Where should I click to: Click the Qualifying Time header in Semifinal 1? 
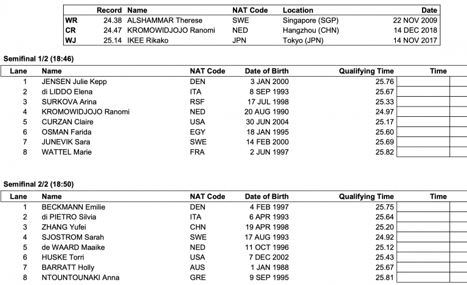pyautogui.click(x=366, y=71)
